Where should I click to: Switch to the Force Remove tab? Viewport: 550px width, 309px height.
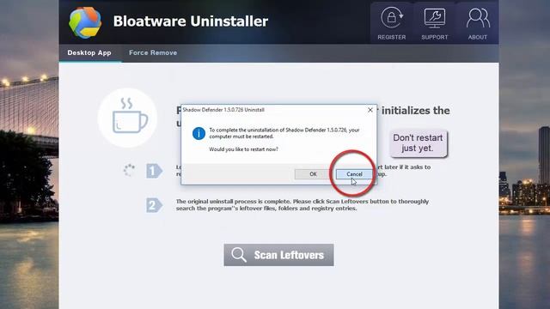(x=153, y=53)
